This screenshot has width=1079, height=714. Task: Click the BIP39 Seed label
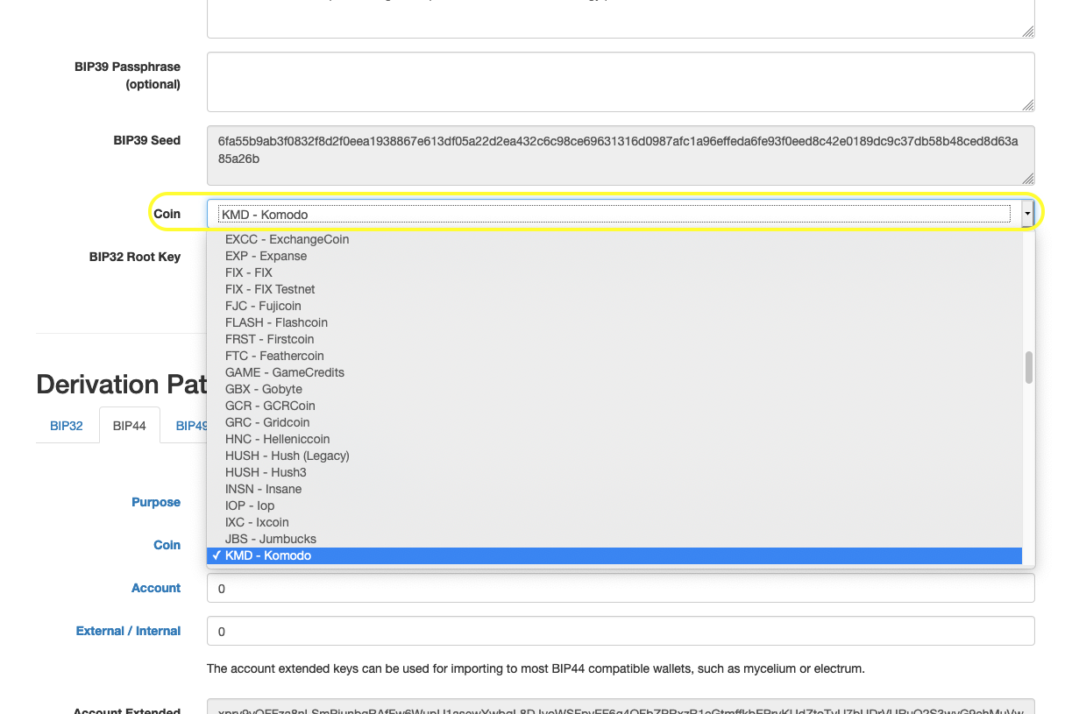pyautogui.click(x=147, y=140)
